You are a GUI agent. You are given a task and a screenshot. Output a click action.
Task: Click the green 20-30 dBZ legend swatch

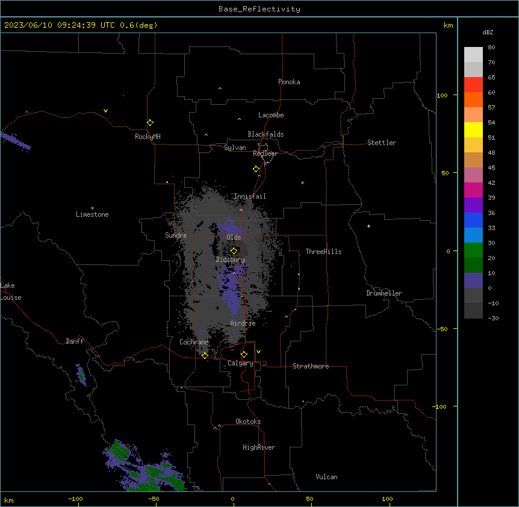tap(473, 250)
